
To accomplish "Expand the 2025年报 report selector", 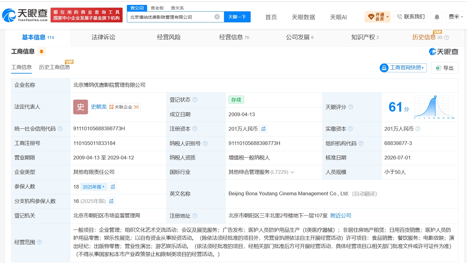I will pyautogui.click(x=94, y=187).
